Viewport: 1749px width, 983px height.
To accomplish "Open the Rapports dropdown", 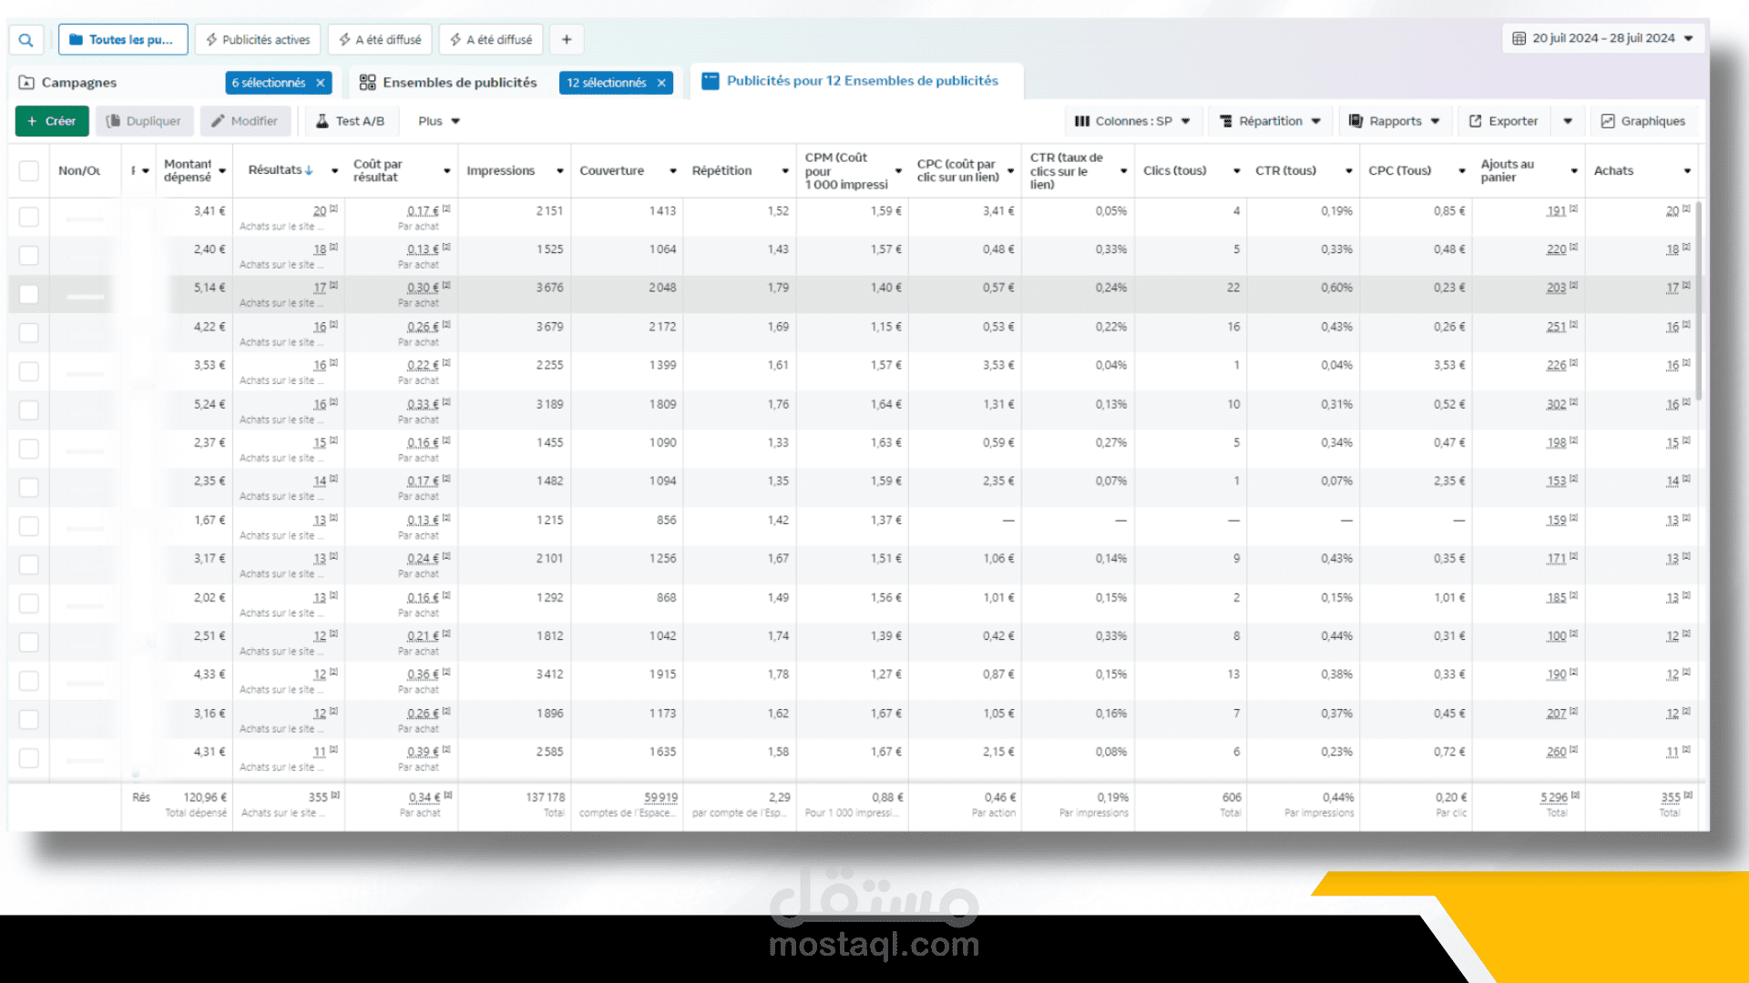I will [x=1395, y=121].
